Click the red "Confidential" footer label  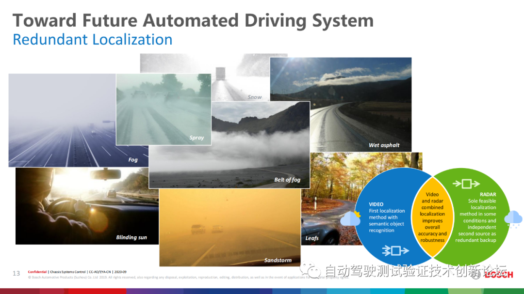tap(37, 272)
